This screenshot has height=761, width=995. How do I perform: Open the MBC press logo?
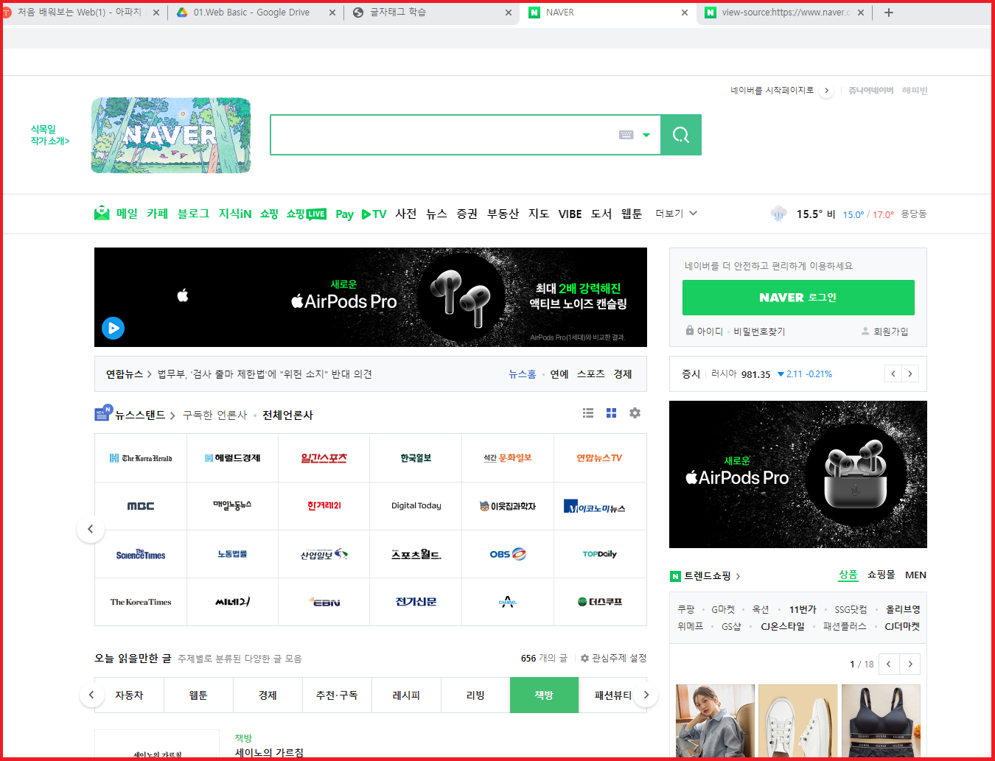point(141,506)
